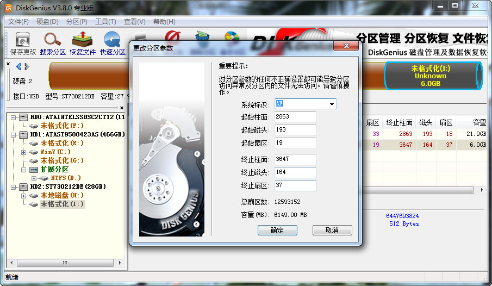Click the HD2 ST730212DE disk icon
The width and height of the screenshot is (492, 286).
(x=23, y=187)
